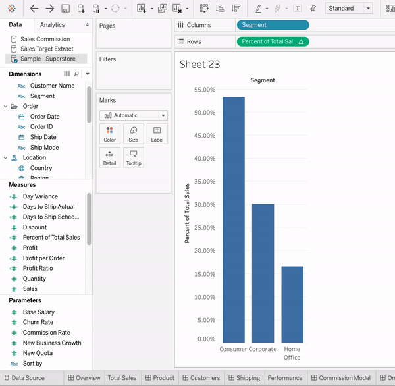Open the Tooltip marks card
This screenshot has width=395, height=386.
[x=133, y=157]
